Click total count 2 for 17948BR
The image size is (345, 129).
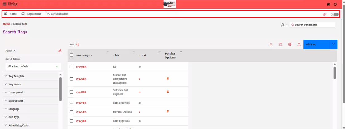tap(140, 92)
